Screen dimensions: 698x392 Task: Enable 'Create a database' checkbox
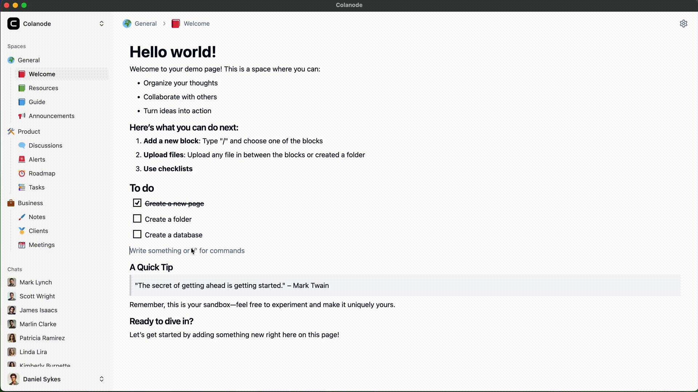click(x=137, y=234)
